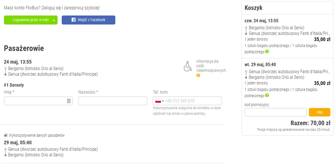Click the 'kod promocyjny' input field
The width and height of the screenshot is (334, 164).
(x=275, y=112)
